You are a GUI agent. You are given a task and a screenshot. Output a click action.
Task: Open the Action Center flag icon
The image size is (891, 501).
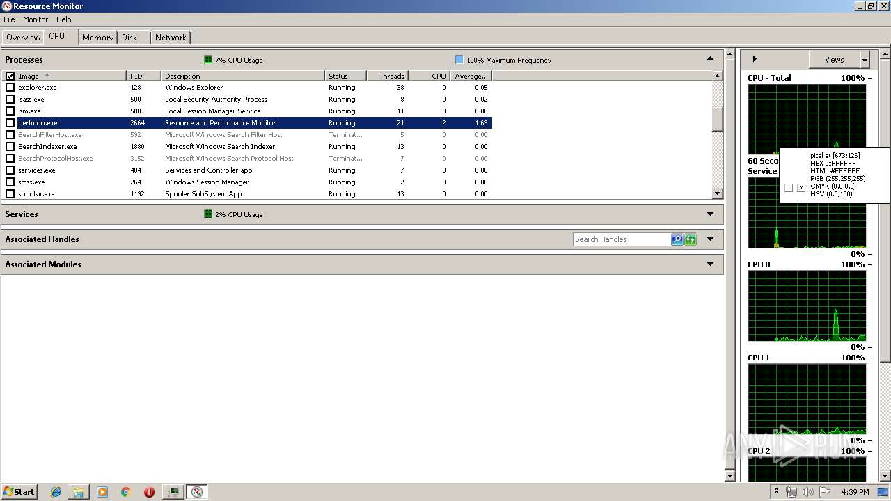tap(825, 492)
